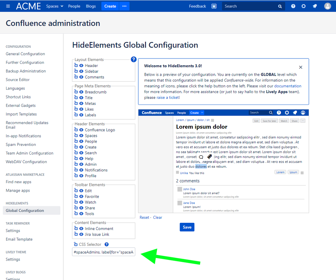Screen dimensions: 336x280
Task: Click the Feedback link in header
Action: [197, 6]
